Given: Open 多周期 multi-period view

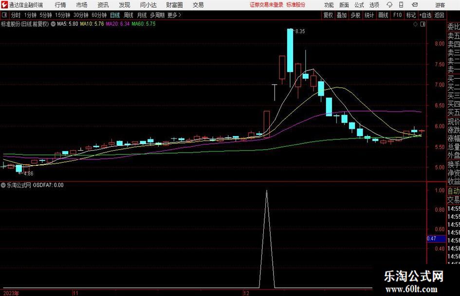Looking at the screenshot, I should pos(157,15).
